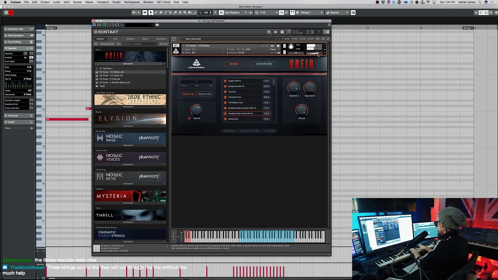The height and width of the screenshot is (280, 498).
Task: Toggle Trill Half Tone articulation power button
Action: coord(225,97)
